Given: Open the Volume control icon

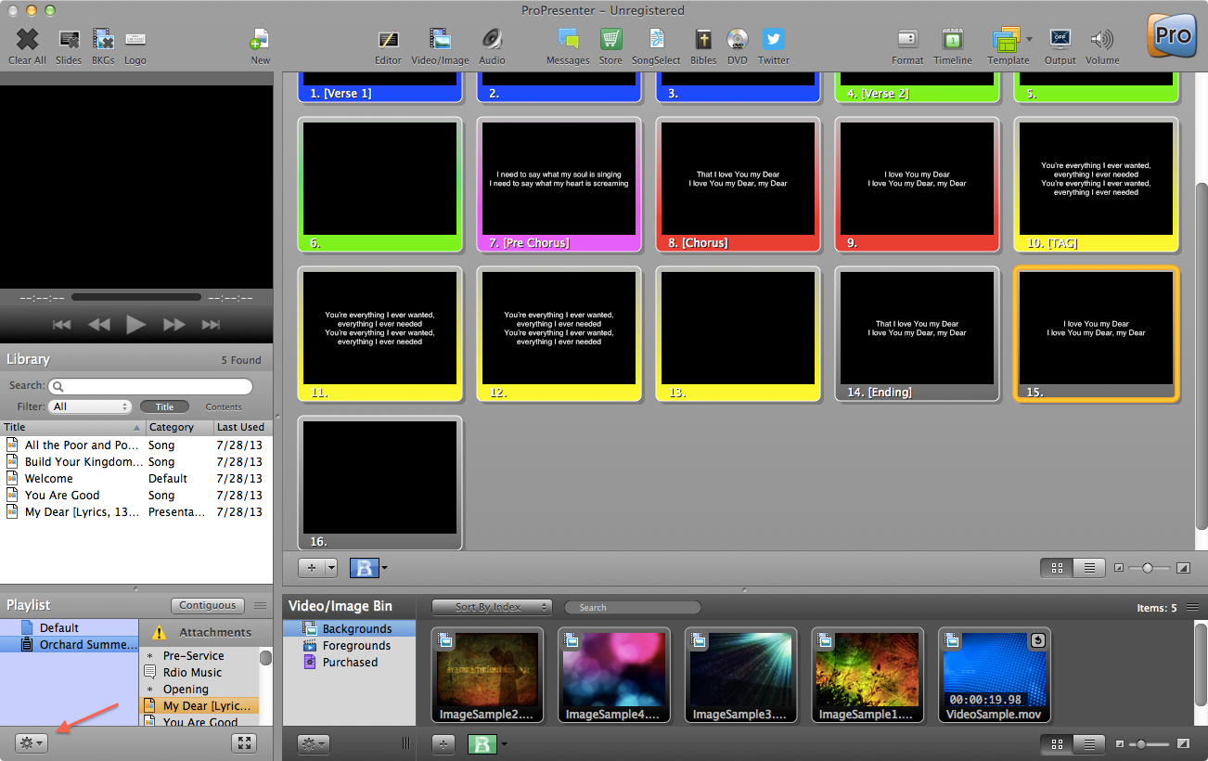Looking at the screenshot, I should point(1102,39).
